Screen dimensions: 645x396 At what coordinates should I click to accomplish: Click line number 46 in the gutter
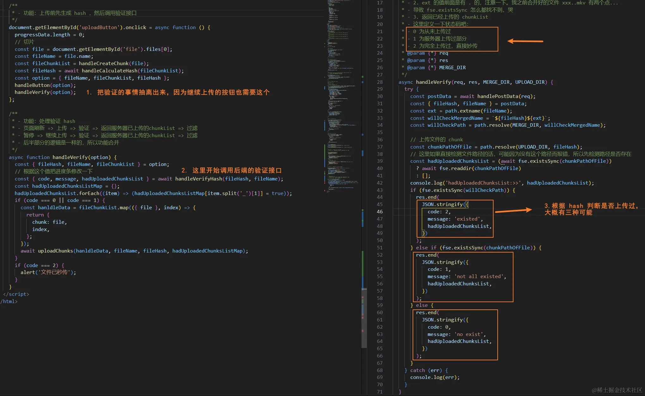pyautogui.click(x=379, y=212)
